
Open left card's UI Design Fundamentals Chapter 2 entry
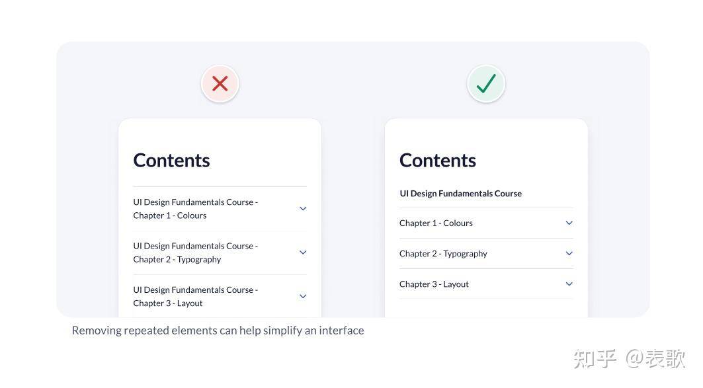[x=220, y=252]
